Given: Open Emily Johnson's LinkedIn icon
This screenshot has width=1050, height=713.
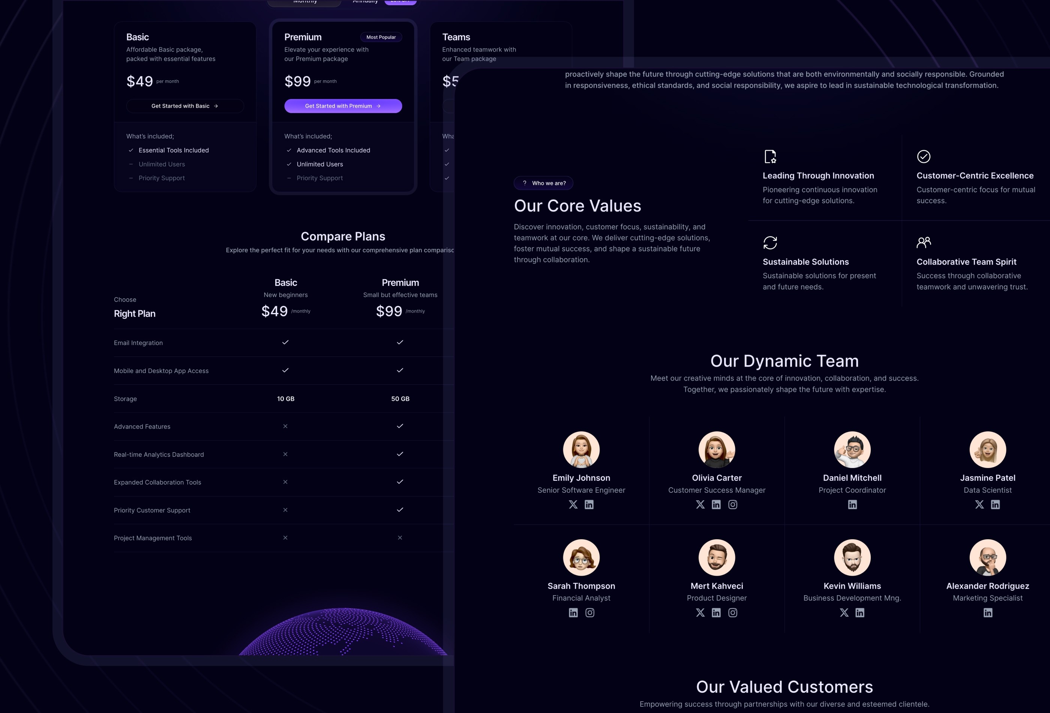Looking at the screenshot, I should [x=589, y=505].
